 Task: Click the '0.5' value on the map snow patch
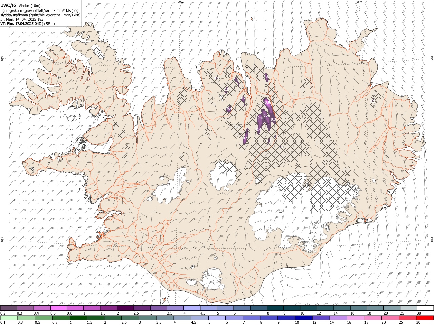click(245, 139)
